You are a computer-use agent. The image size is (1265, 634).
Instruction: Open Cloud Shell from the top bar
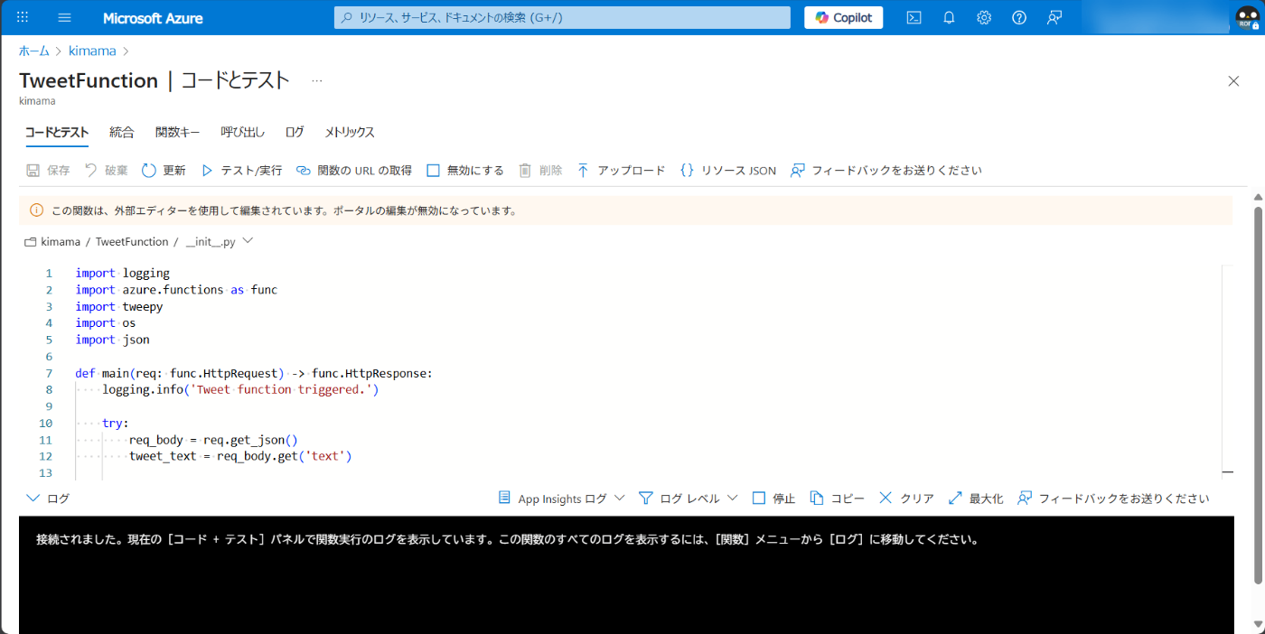tap(914, 17)
